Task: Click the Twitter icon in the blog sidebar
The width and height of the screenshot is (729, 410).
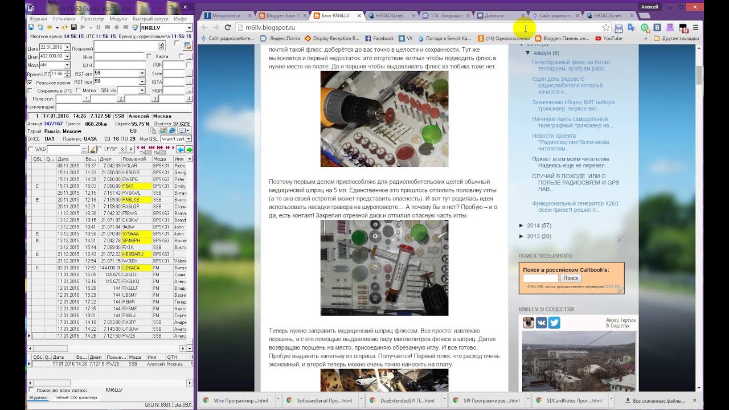Action: [554, 323]
